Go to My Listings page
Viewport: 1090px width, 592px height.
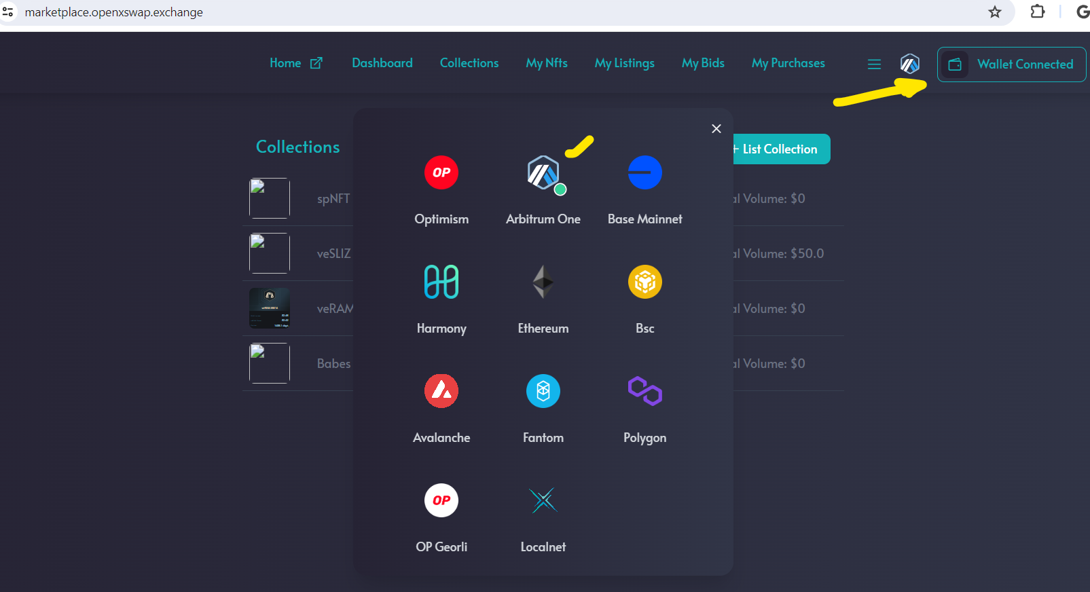click(x=624, y=63)
